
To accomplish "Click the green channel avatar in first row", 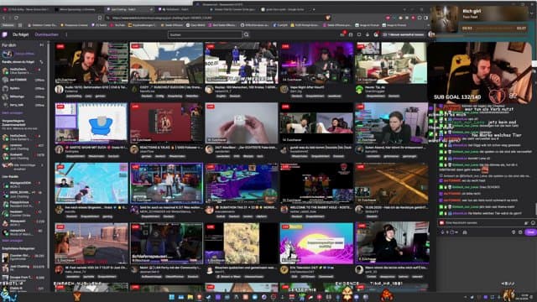I will click(x=359, y=90).
